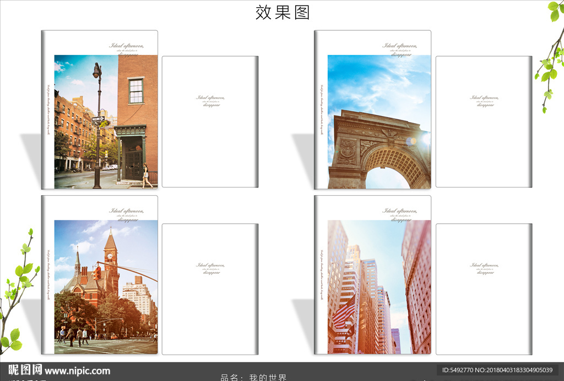Click the 品名: 我的世界 text
This screenshot has height=381, width=564.
click(253, 377)
